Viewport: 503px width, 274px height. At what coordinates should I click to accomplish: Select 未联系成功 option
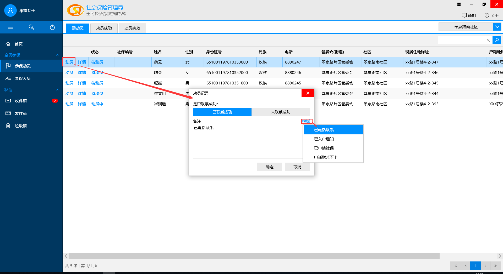point(281,112)
